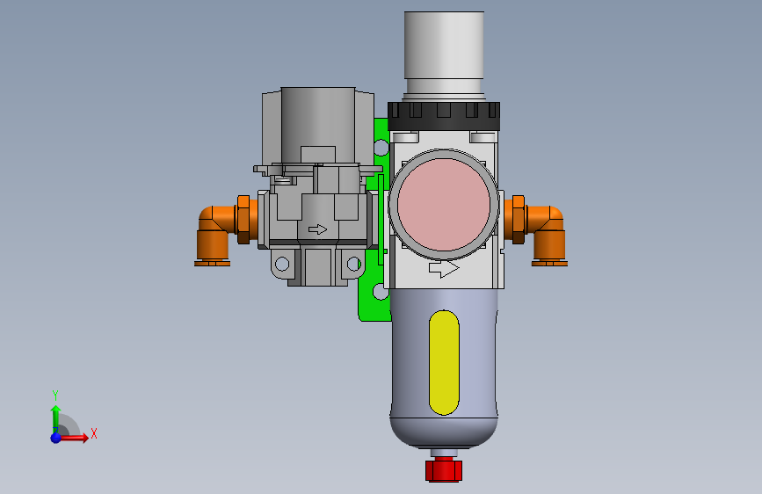Screen dimensions: 762x494
Task: Click the blue Z axis ball of the triad
Action: [x=55, y=438]
